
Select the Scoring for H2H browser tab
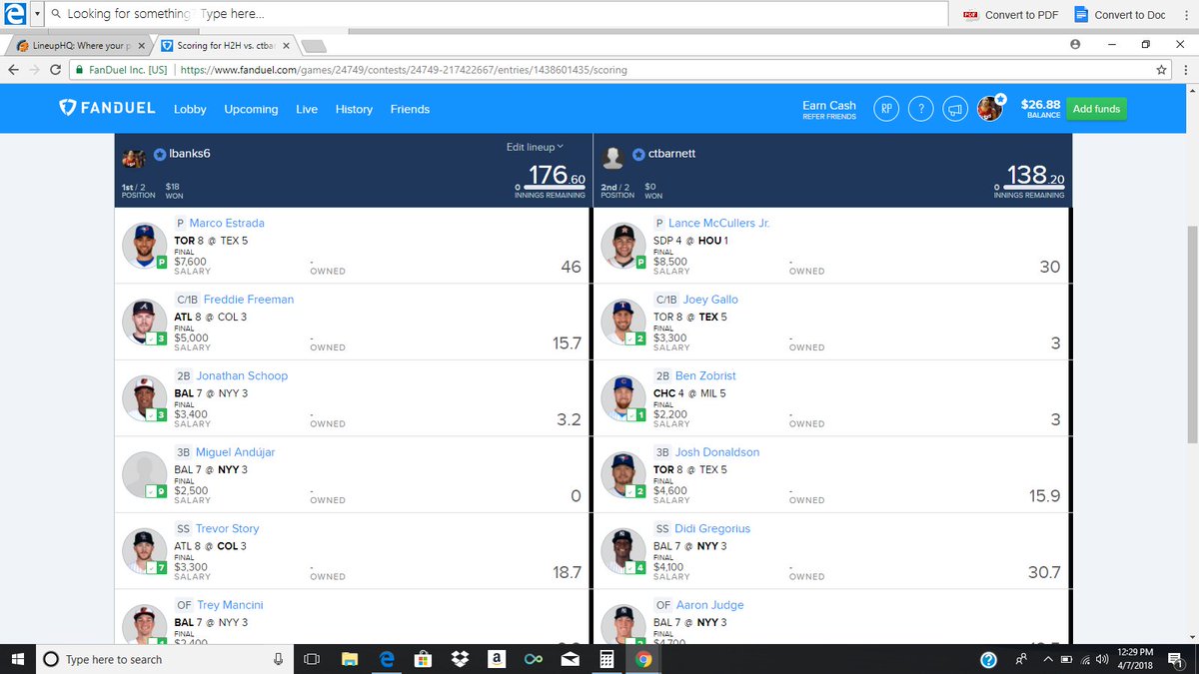click(x=225, y=45)
